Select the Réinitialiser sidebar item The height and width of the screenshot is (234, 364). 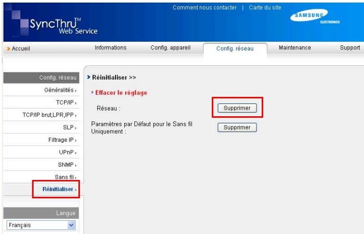[58, 189]
